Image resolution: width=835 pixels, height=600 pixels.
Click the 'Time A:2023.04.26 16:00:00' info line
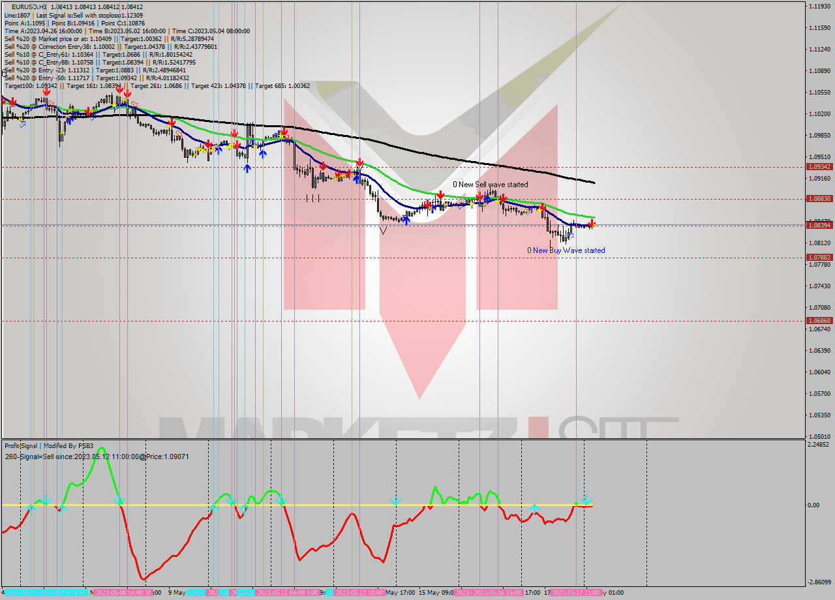(127, 31)
